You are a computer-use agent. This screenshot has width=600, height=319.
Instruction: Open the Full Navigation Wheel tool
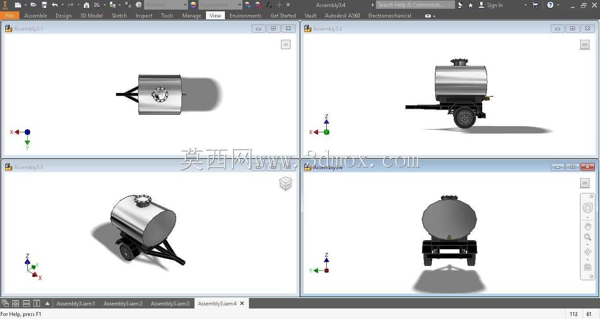pyautogui.click(x=588, y=208)
